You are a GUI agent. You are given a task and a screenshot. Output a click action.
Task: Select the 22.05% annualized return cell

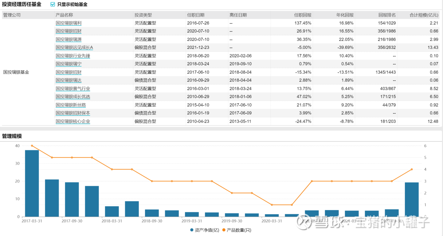[x=347, y=39]
